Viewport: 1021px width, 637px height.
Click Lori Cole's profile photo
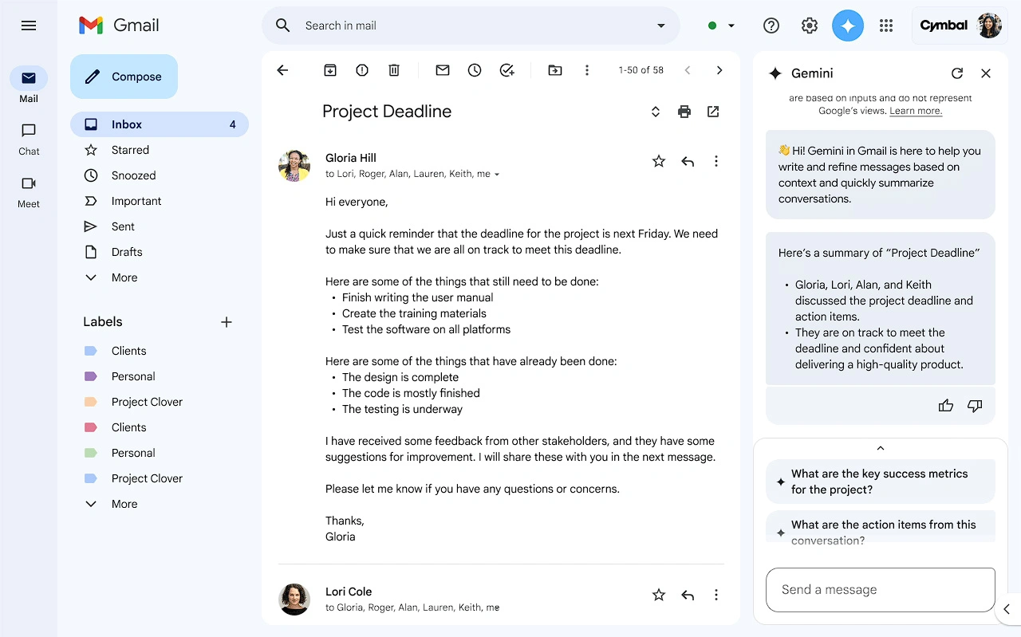[x=294, y=600]
